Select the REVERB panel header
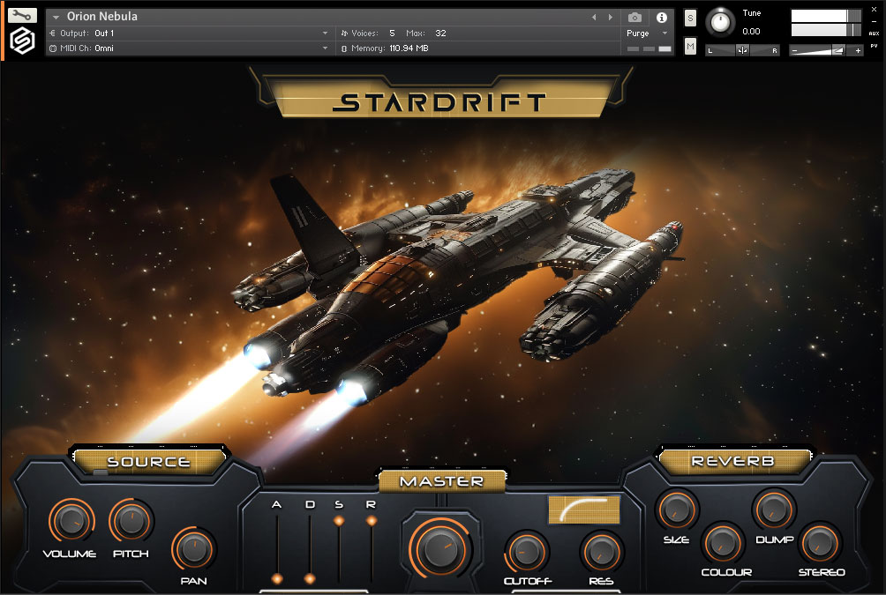Screen dimensions: 886x595 (x=734, y=459)
